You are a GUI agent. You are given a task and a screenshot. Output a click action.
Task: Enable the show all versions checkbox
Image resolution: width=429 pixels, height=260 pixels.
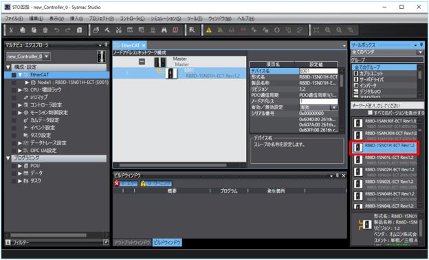[370, 113]
